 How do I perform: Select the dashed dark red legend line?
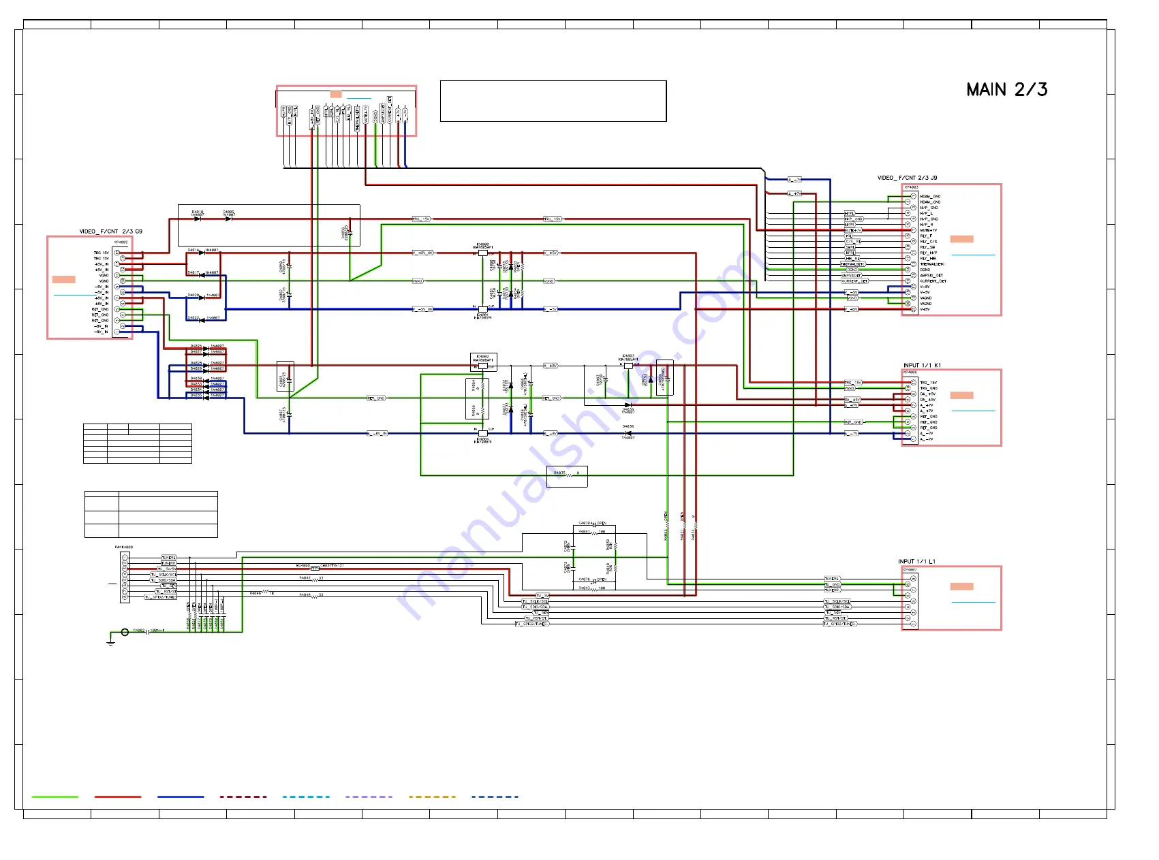coord(243,797)
